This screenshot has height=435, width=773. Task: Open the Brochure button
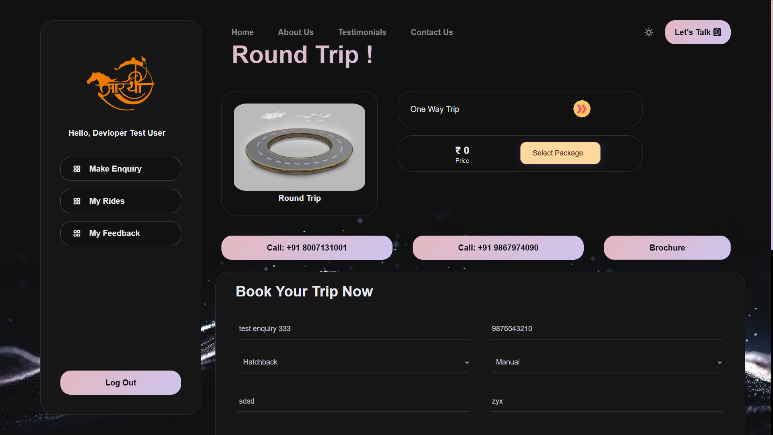667,248
